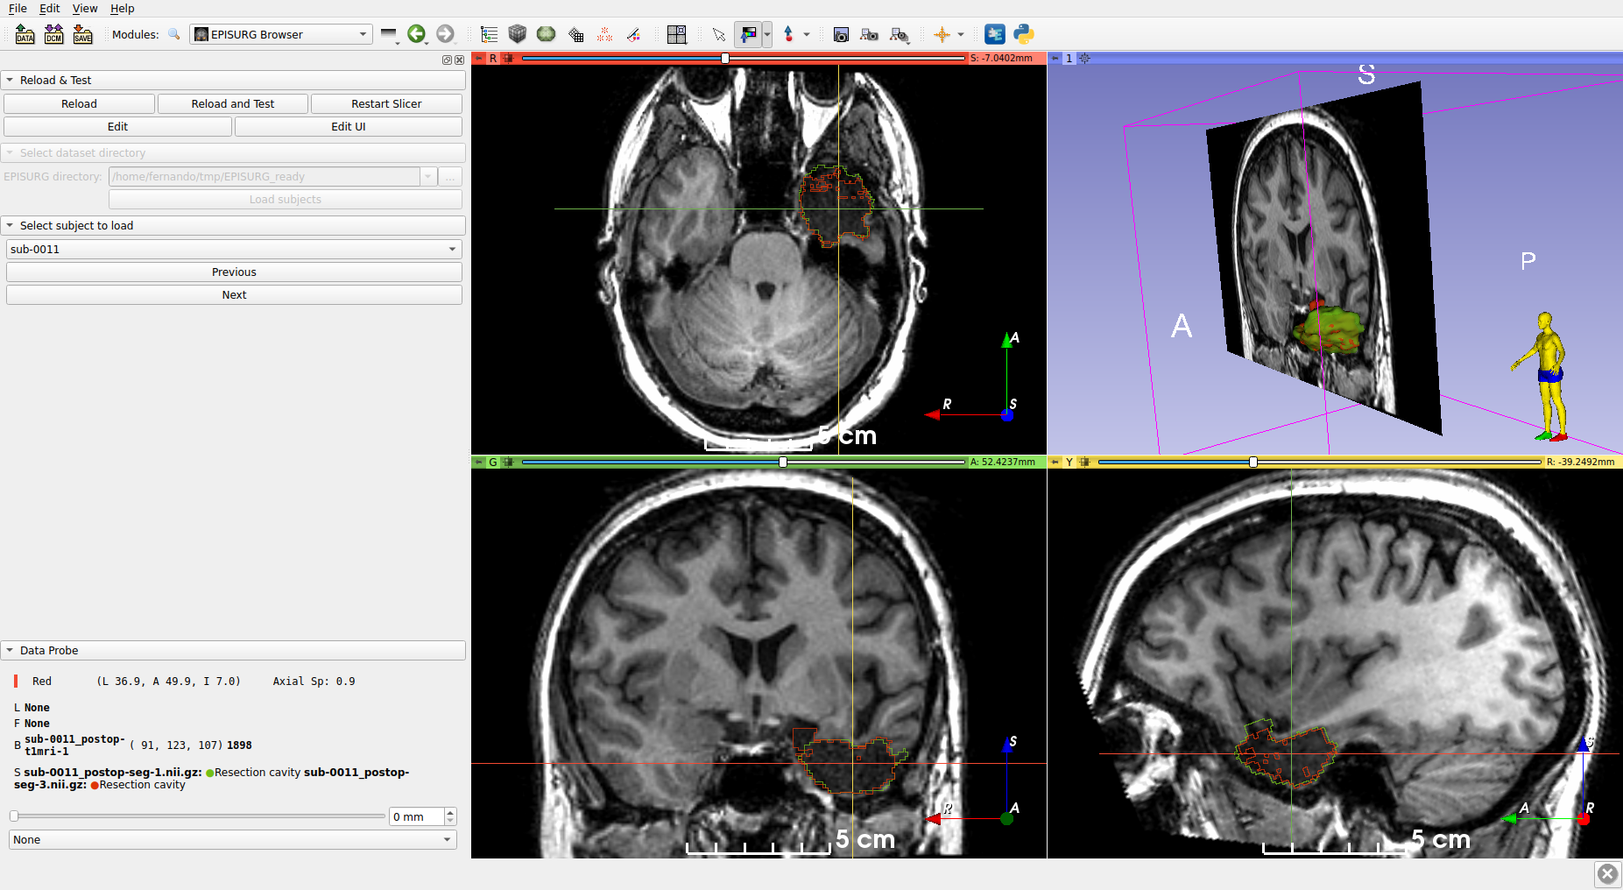Open the Python console icon
Image resolution: width=1623 pixels, height=890 pixels.
pyautogui.click(x=1024, y=34)
